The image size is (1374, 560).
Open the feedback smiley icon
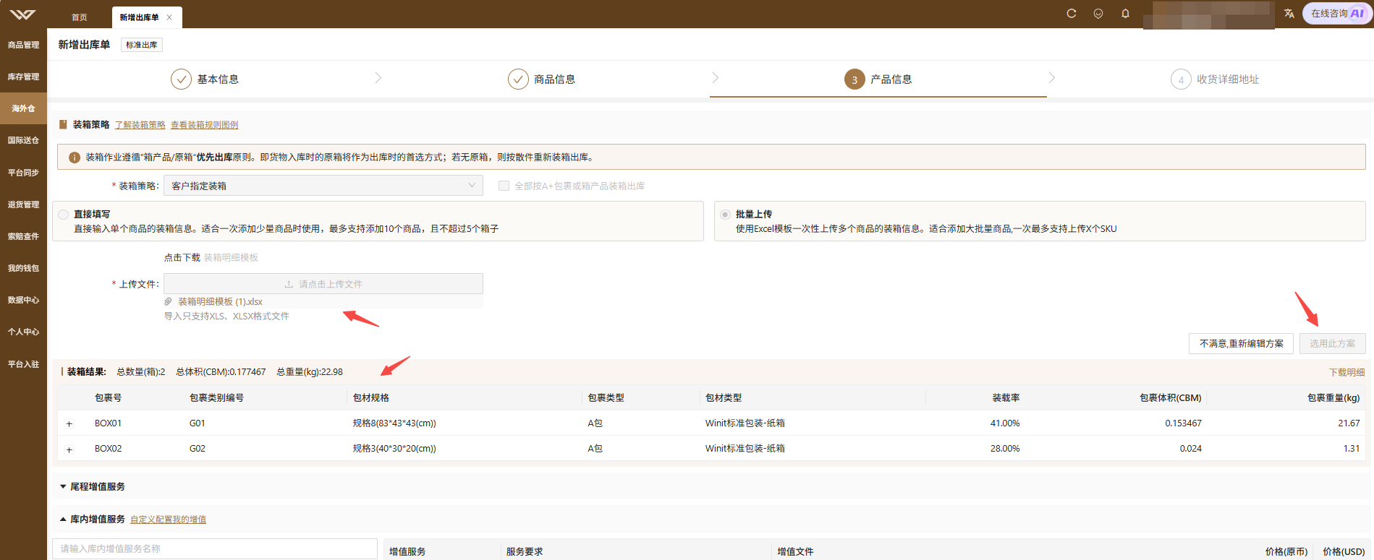(x=1098, y=14)
